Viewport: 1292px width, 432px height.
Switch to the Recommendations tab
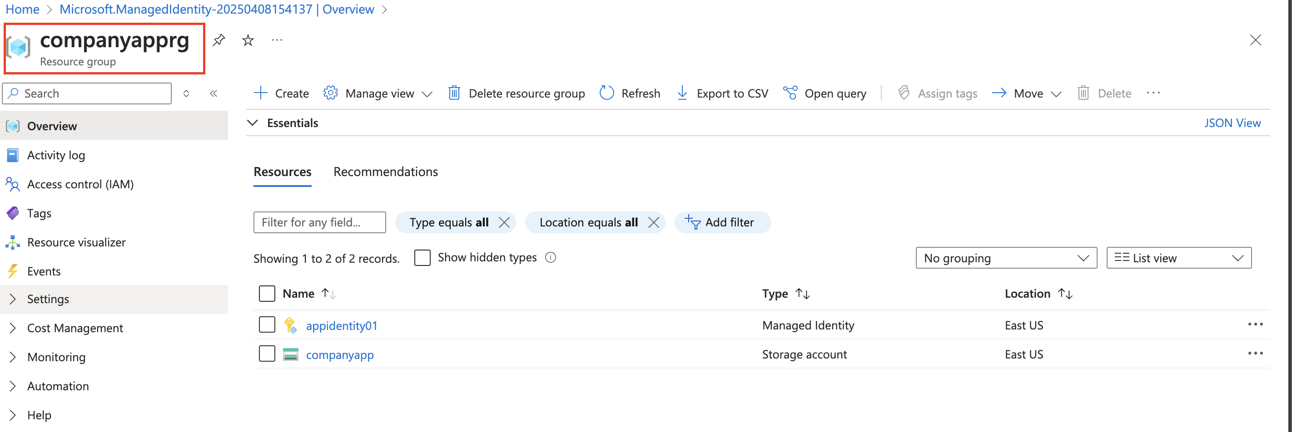tap(386, 172)
